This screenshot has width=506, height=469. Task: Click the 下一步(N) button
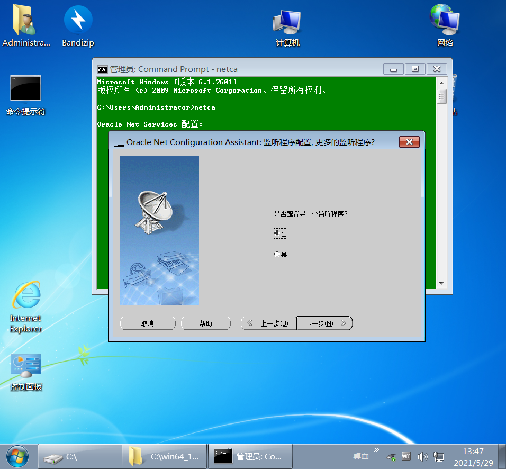[324, 323]
